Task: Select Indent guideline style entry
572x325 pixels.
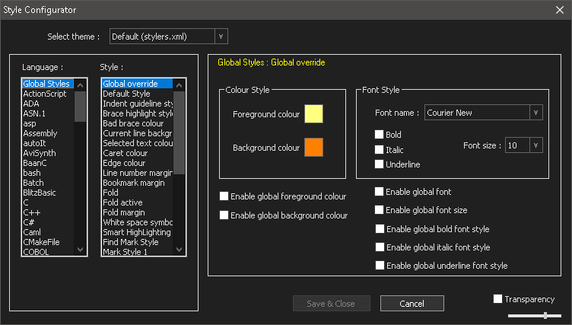Action: pos(137,104)
